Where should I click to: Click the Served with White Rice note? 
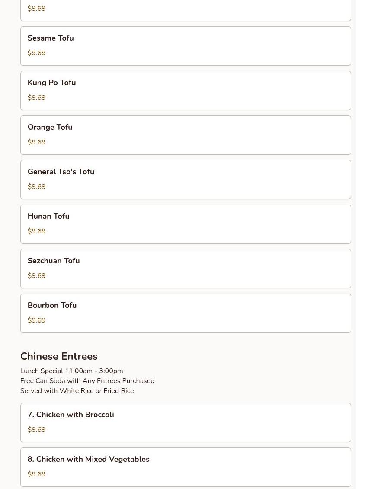pyautogui.click(x=77, y=391)
